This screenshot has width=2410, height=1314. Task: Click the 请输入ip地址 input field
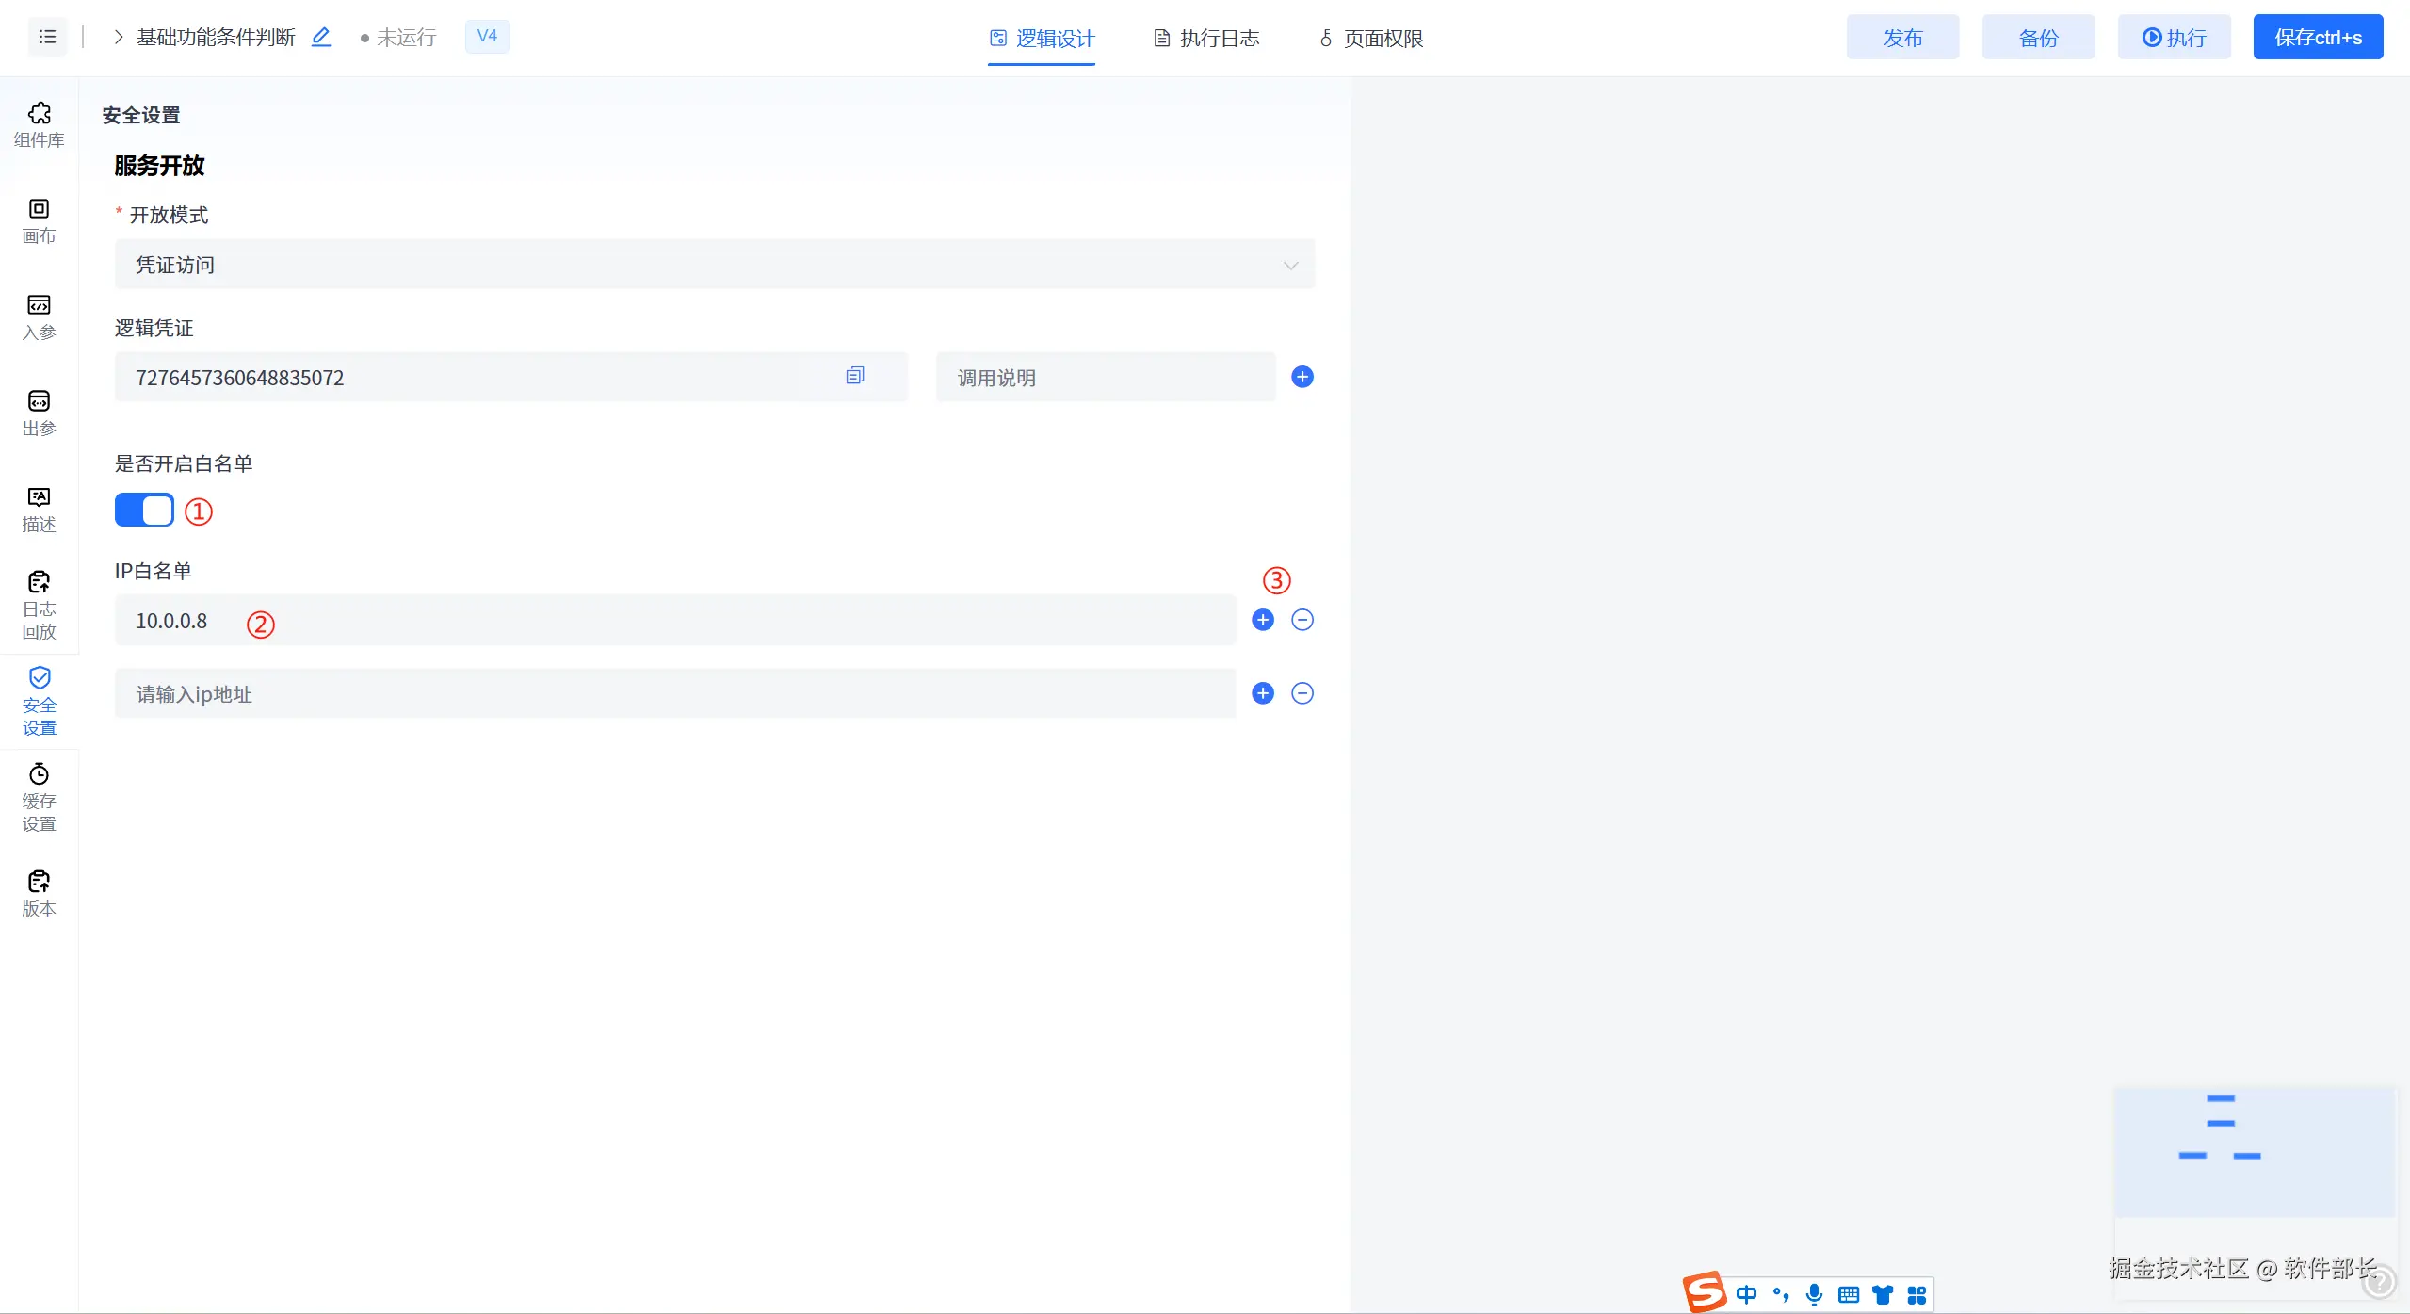pyautogui.click(x=674, y=694)
